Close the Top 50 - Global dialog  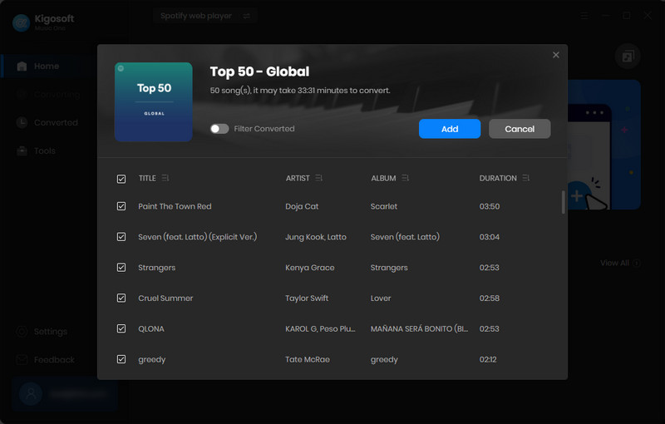[555, 55]
